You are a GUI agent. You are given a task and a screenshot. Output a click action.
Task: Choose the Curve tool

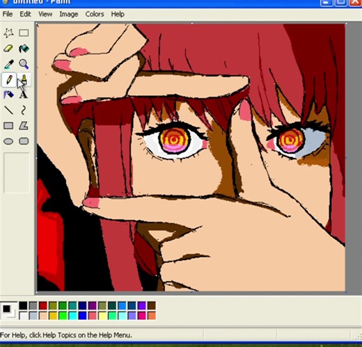(24, 111)
